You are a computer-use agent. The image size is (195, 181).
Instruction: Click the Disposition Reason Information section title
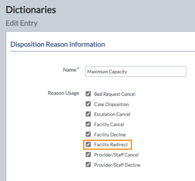click(58, 44)
